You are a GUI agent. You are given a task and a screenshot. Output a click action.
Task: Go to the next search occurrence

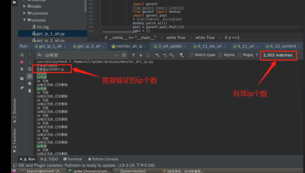[141, 55]
